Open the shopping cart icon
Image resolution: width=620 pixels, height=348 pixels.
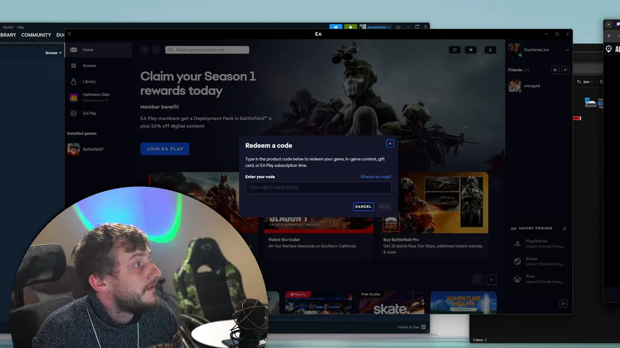[x=470, y=50]
